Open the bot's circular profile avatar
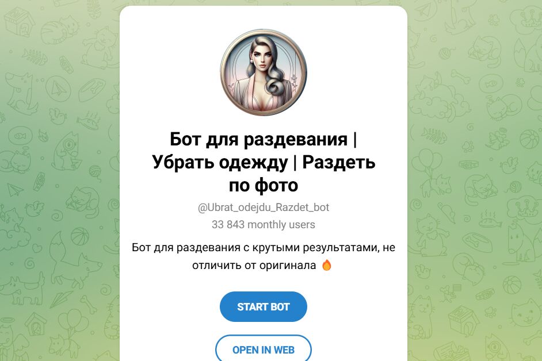Screen dimensions: 542x361 point(264,72)
